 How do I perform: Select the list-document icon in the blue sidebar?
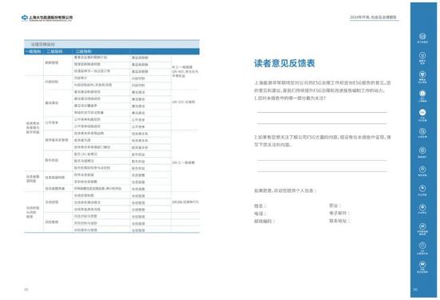point(422,55)
